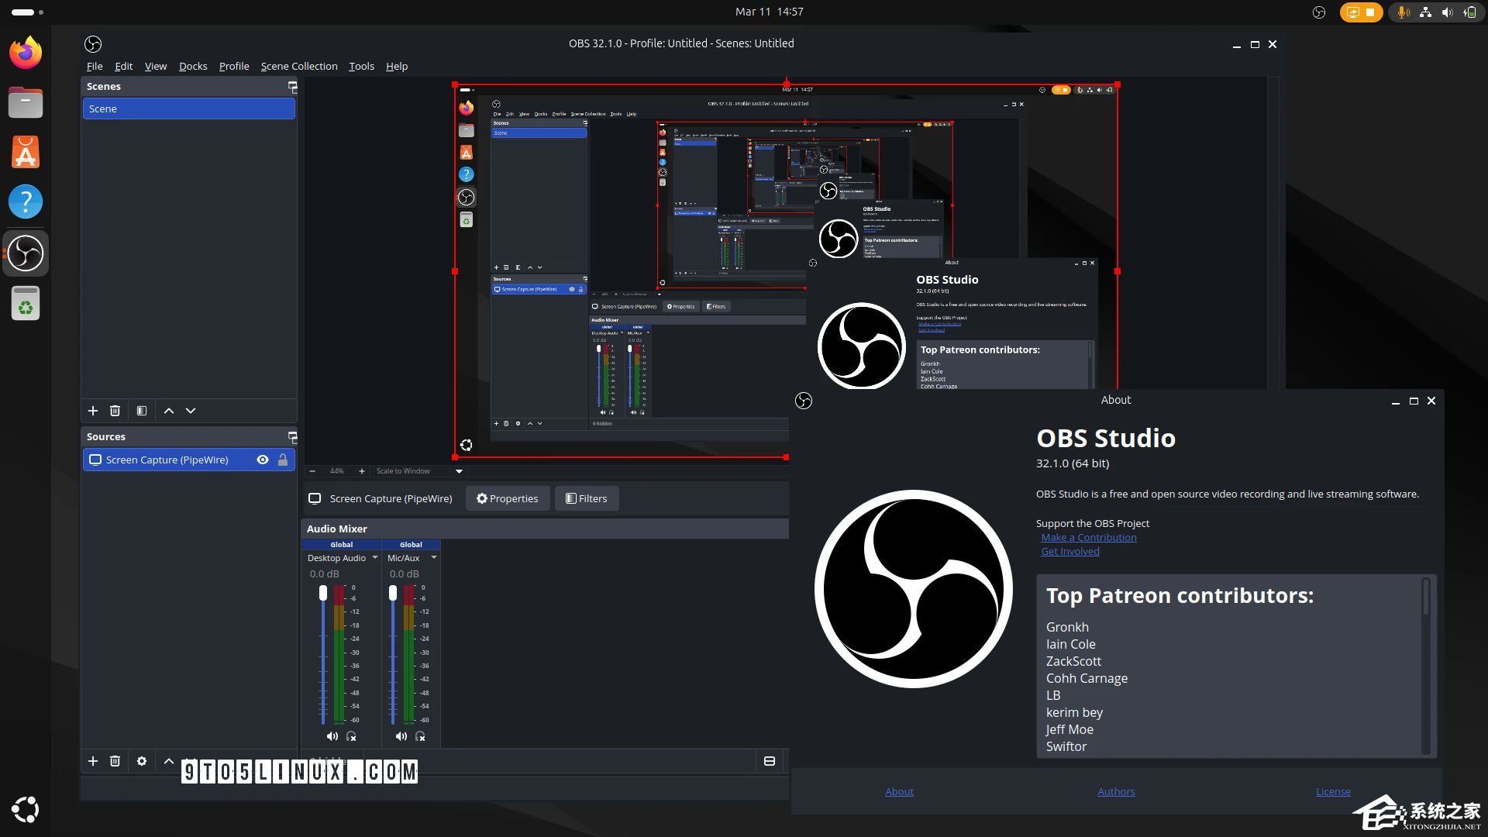The height and width of the screenshot is (837, 1488).
Task: Open Trash from the dock
Action: click(26, 303)
